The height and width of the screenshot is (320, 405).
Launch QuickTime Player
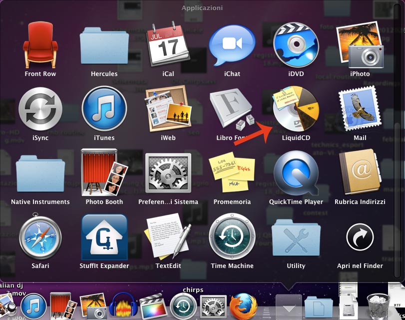[x=296, y=173]
